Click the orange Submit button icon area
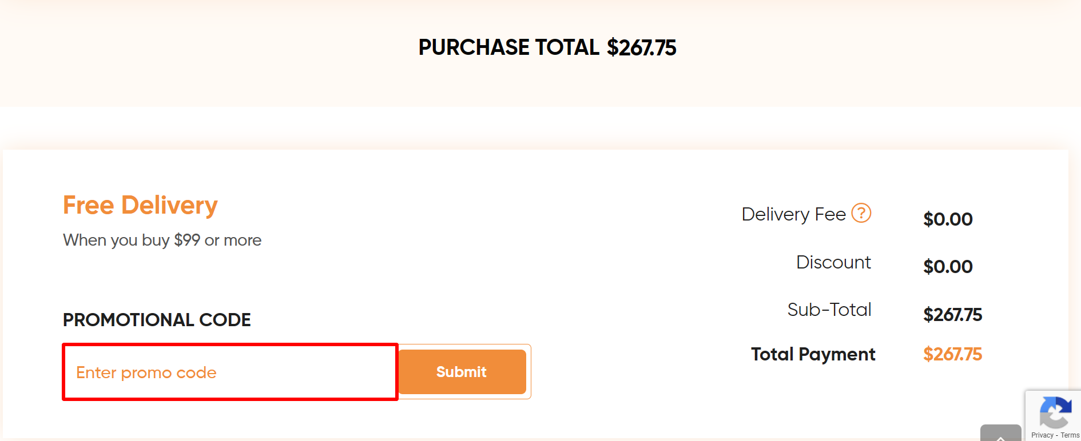Image resolution: width=1081 pixels, height=441 pixels. tap(461, 371)
